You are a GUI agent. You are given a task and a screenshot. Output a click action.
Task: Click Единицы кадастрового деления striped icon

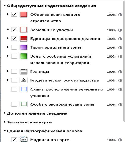(x=24, y=39)
